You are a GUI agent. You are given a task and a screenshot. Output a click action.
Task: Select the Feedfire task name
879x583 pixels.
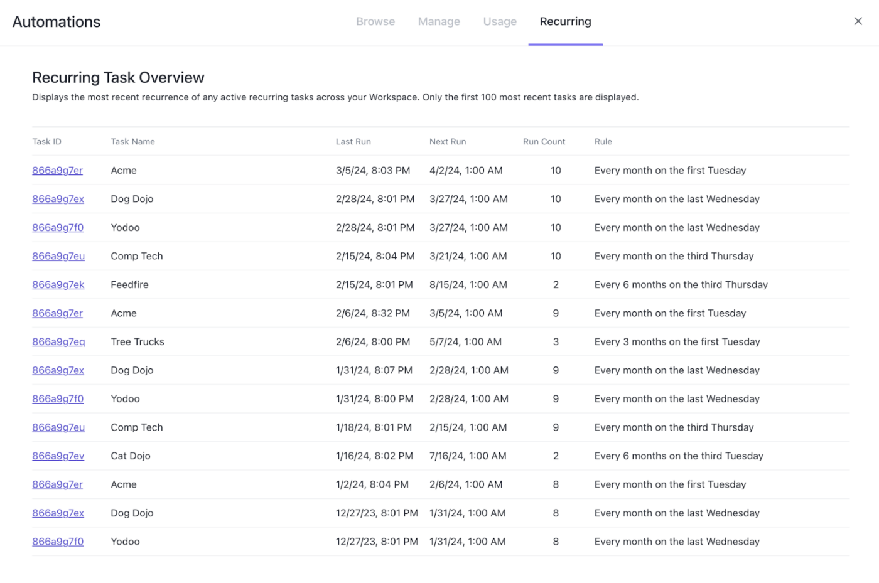[x=129, y=285]
